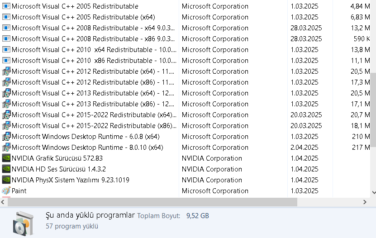376x238 pixels.
Task: Click Microsoft Corporation publisher in Paint row
Action: pos(215,191)
